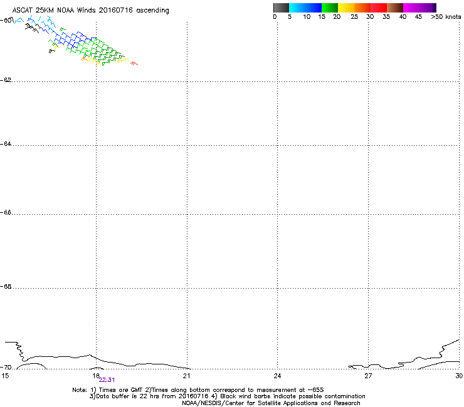The height and width of the screenshot is (407, 464).
Task: Click the '24' longitude axis label
Action: pyautogui.click(x=277, y=376)
